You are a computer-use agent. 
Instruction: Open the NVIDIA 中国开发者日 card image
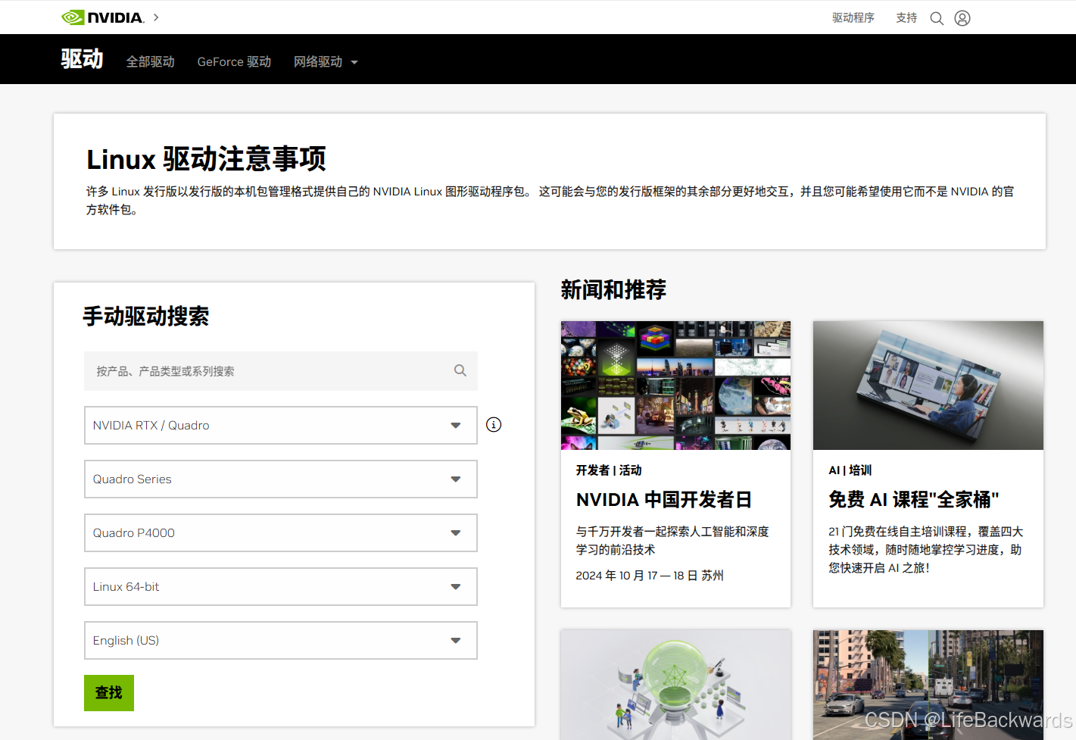click(675, 386)
